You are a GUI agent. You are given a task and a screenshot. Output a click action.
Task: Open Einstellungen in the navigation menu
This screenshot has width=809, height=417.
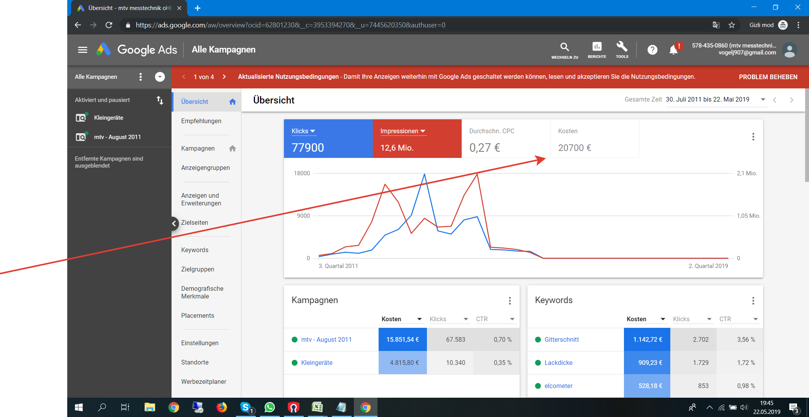(x=200, y=343)
